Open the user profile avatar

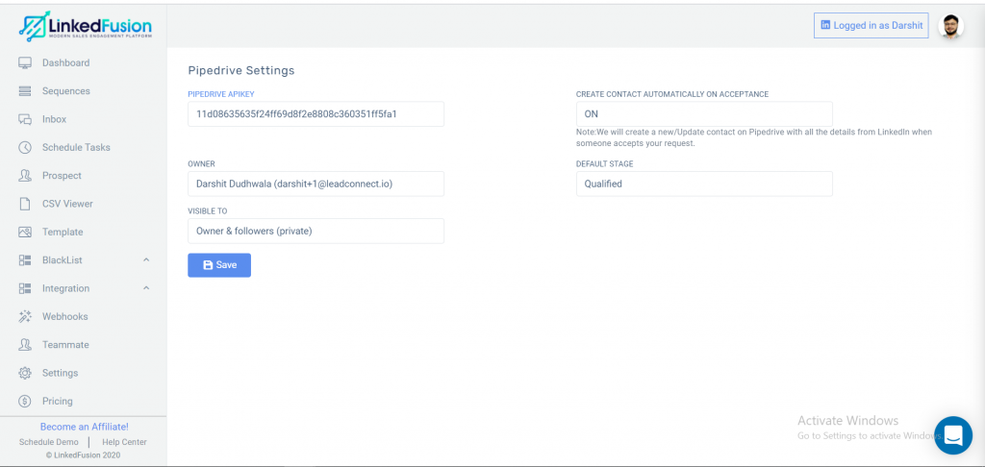(x=950, y=26)
